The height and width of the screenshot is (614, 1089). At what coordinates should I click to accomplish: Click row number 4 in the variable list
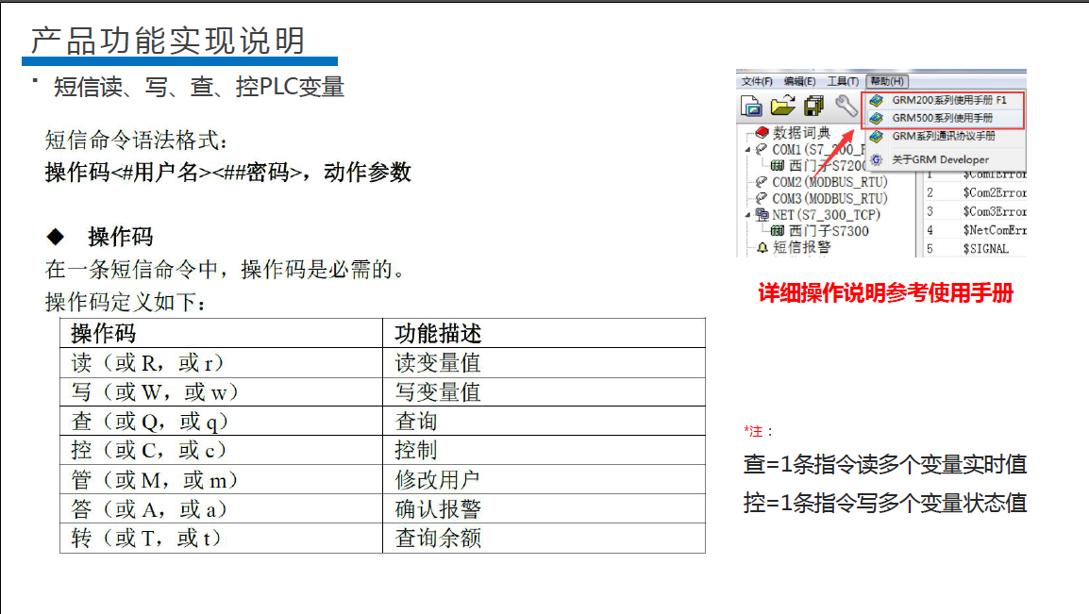(930, 230)
